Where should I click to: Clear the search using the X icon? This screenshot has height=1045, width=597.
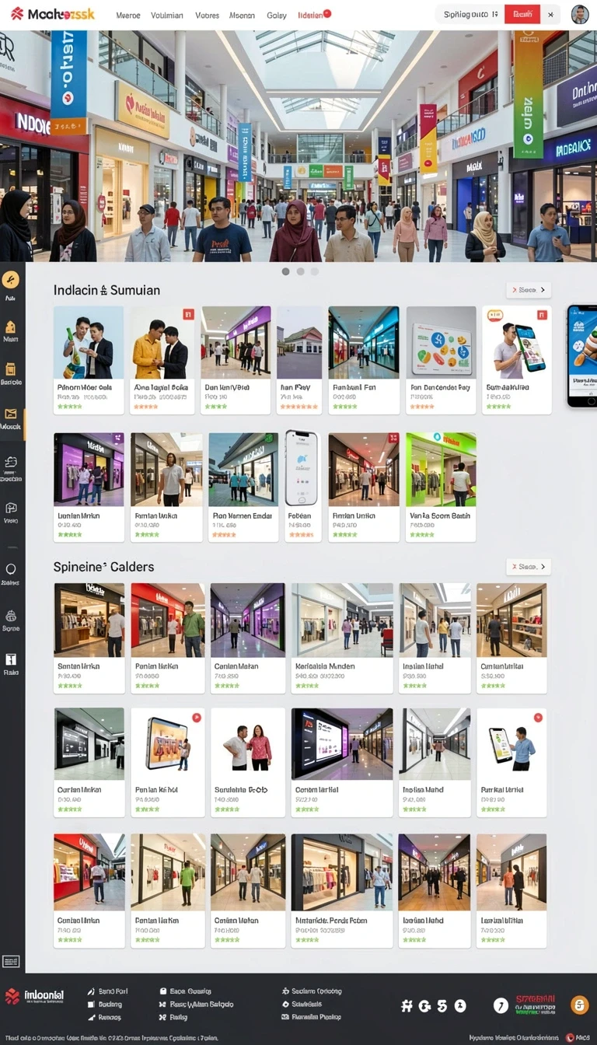(550, 14)
